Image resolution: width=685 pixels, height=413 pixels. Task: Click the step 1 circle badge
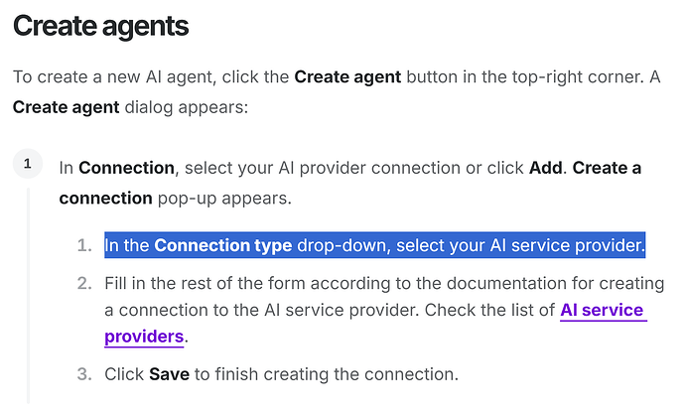(x=28, y=164)
